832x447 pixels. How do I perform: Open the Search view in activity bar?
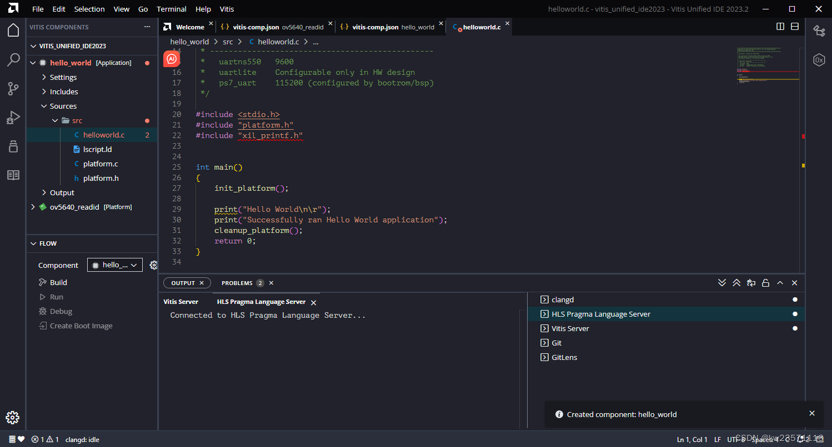coord(13,59)
